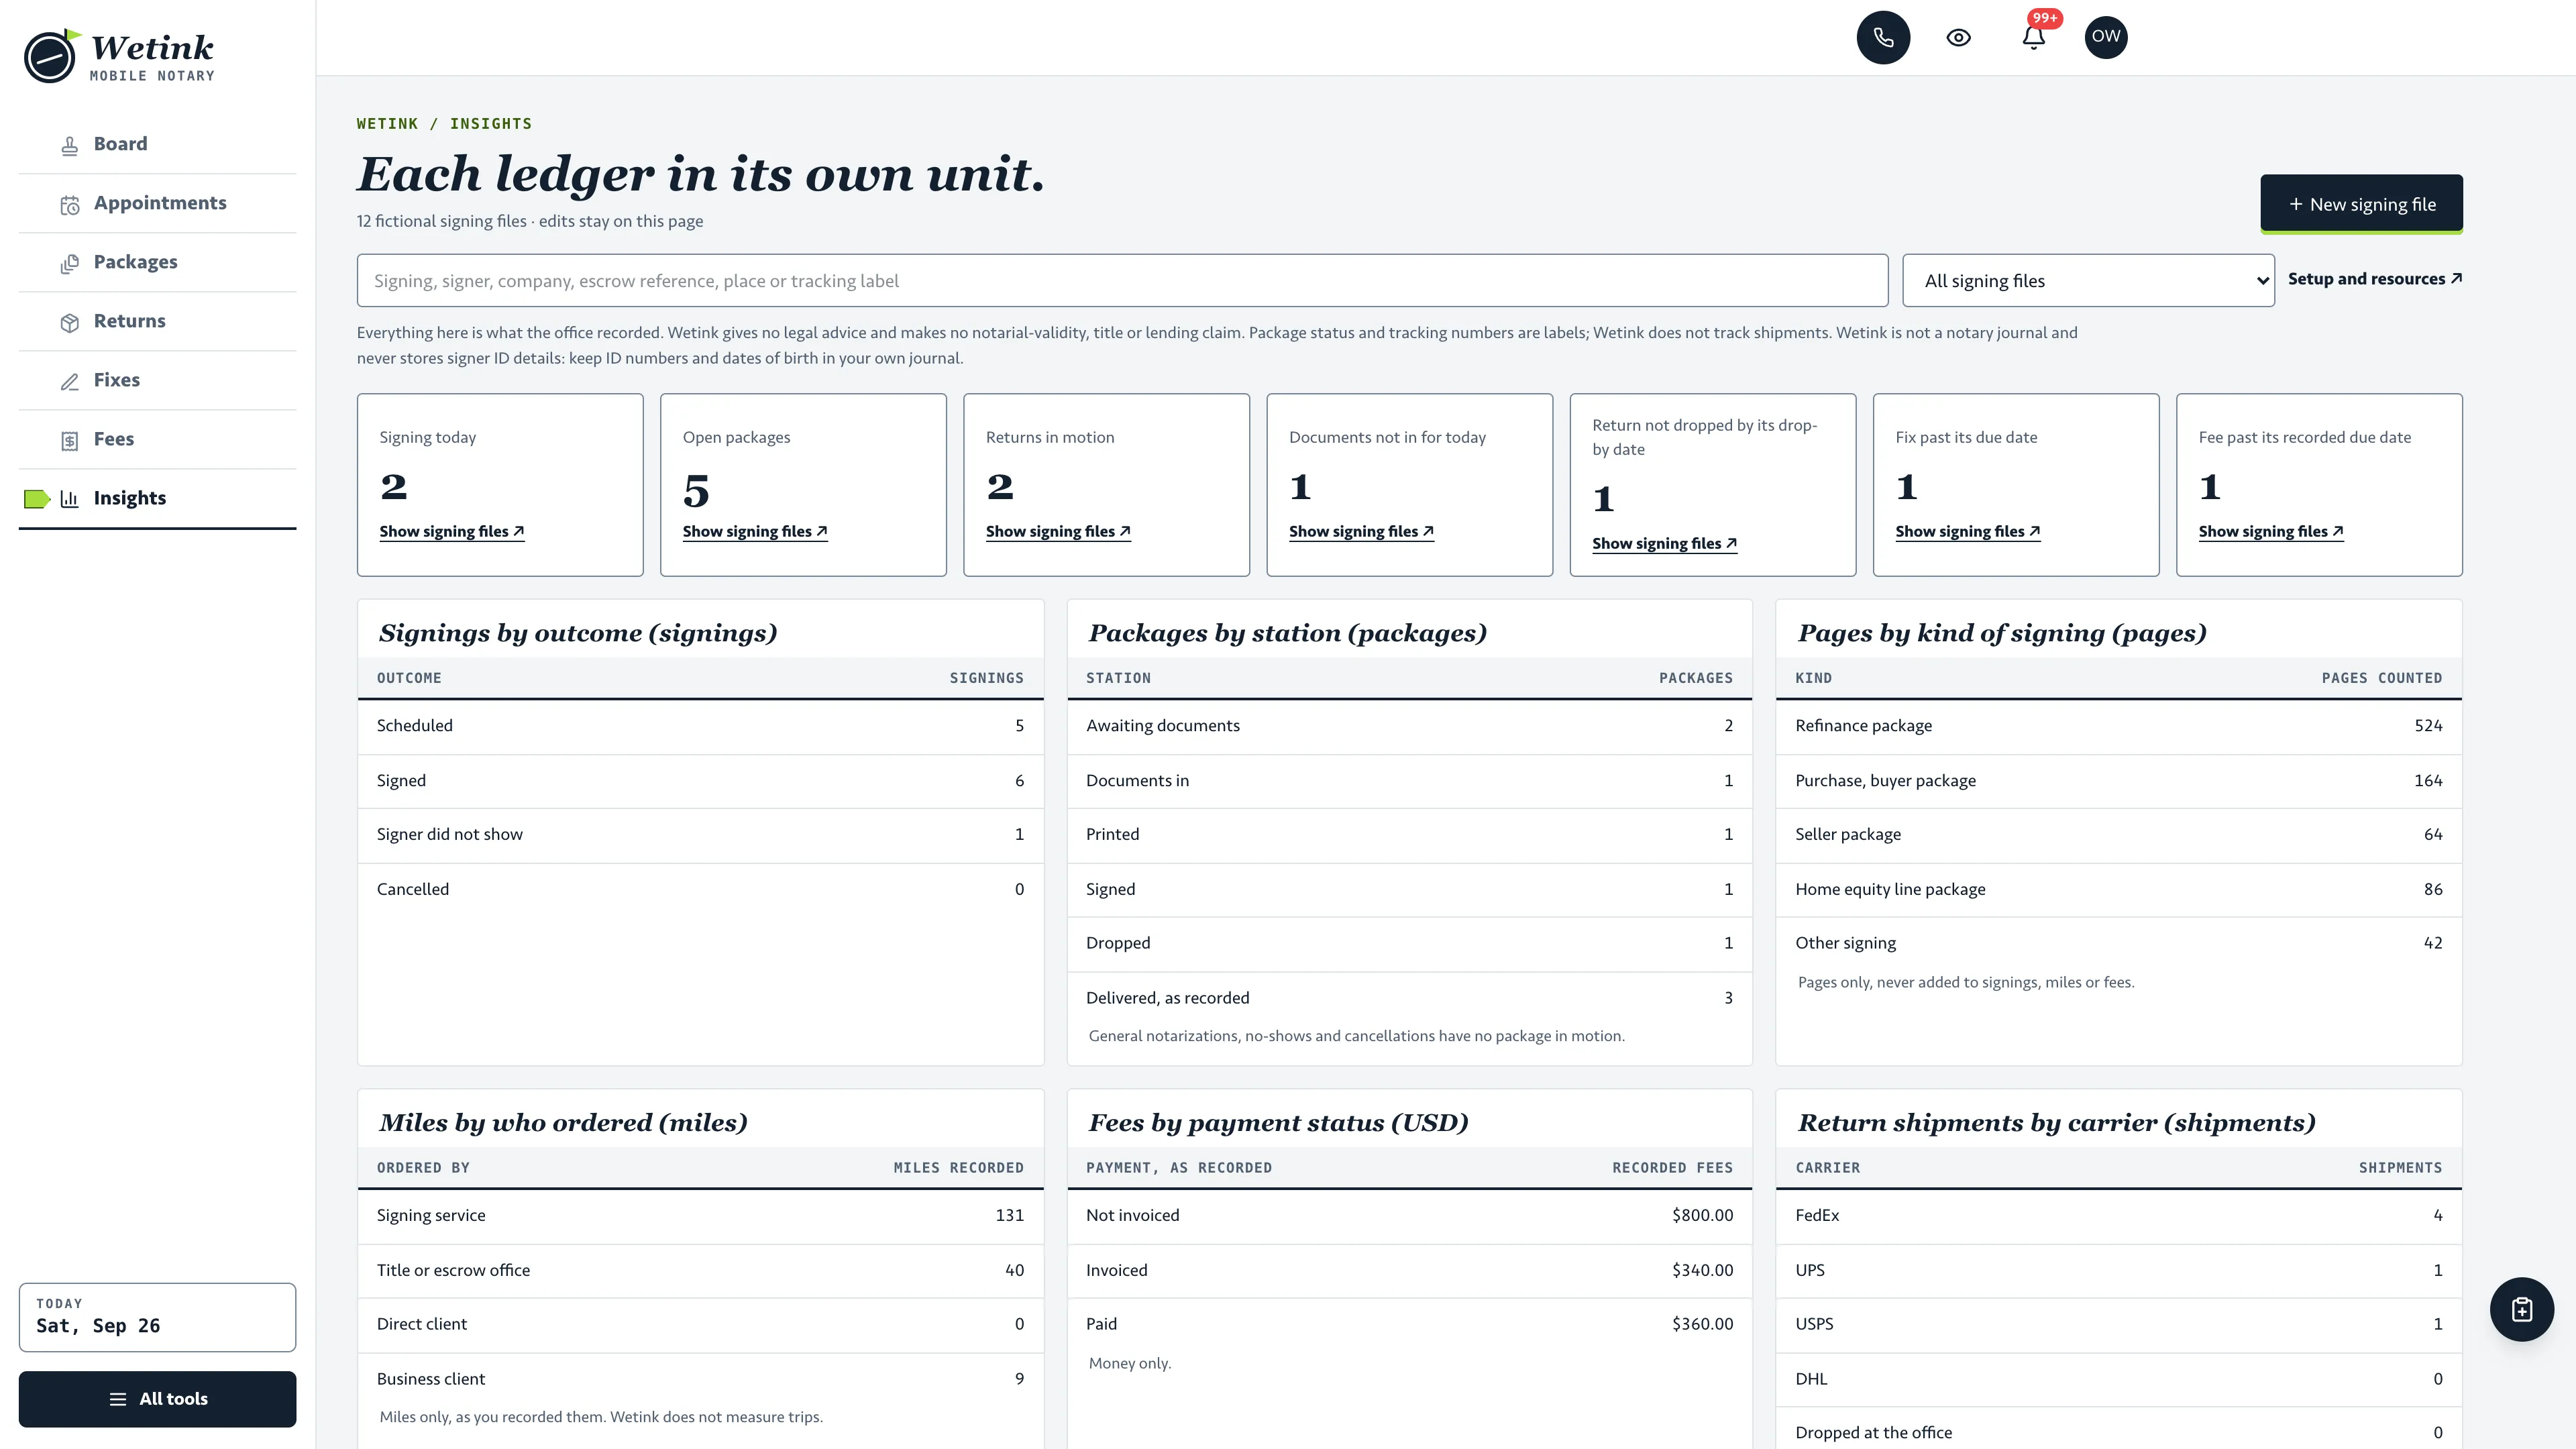Select the Business client miles row
The height and width of the screenshot is (1449, 2576).
700,1380
